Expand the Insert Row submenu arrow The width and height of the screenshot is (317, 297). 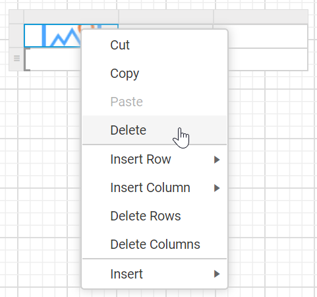pos(217,160)
